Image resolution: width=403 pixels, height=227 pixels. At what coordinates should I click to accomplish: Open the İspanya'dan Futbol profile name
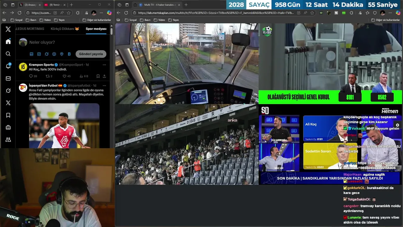point(43,85)
